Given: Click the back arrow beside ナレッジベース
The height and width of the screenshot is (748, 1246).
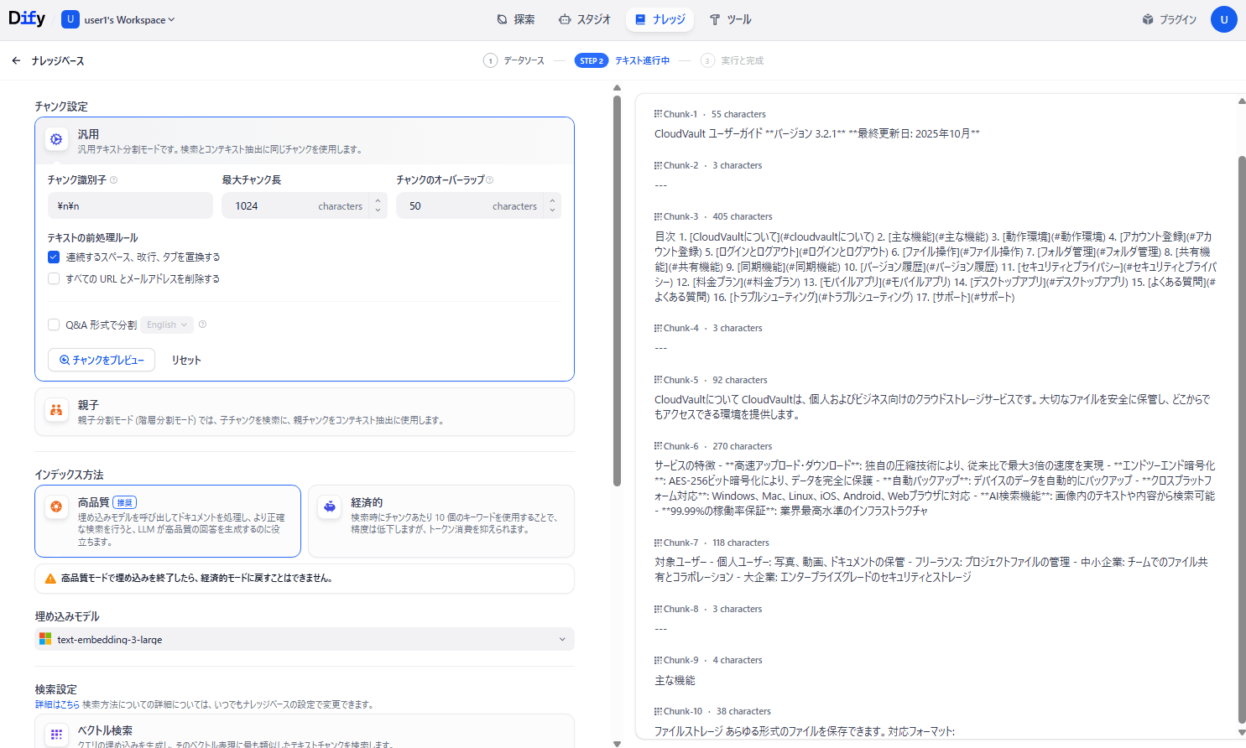Looking at the screenshot, I should [16, 61].
